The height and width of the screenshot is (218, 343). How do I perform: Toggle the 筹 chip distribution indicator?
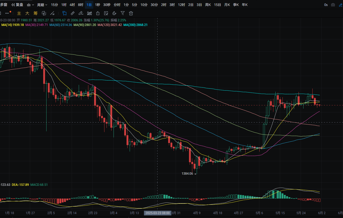[36, 13]
